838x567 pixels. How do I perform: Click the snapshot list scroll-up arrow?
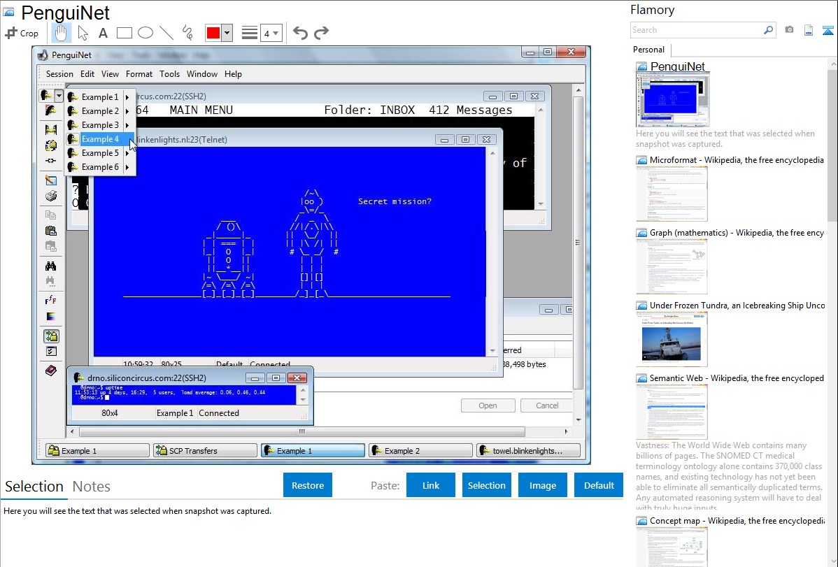[x=833, y=64]
